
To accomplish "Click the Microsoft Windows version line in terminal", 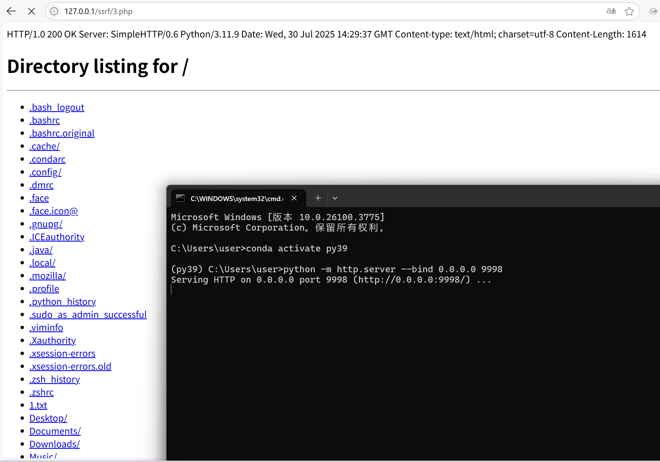I will [x=278, y=217].
